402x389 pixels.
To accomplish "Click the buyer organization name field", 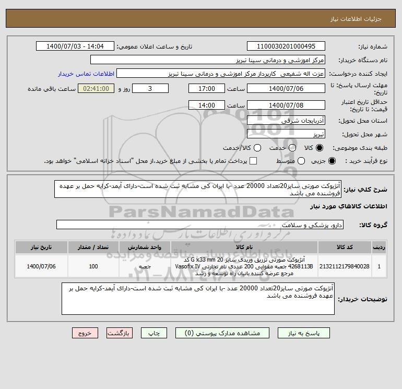I will [x=208, y=60].
